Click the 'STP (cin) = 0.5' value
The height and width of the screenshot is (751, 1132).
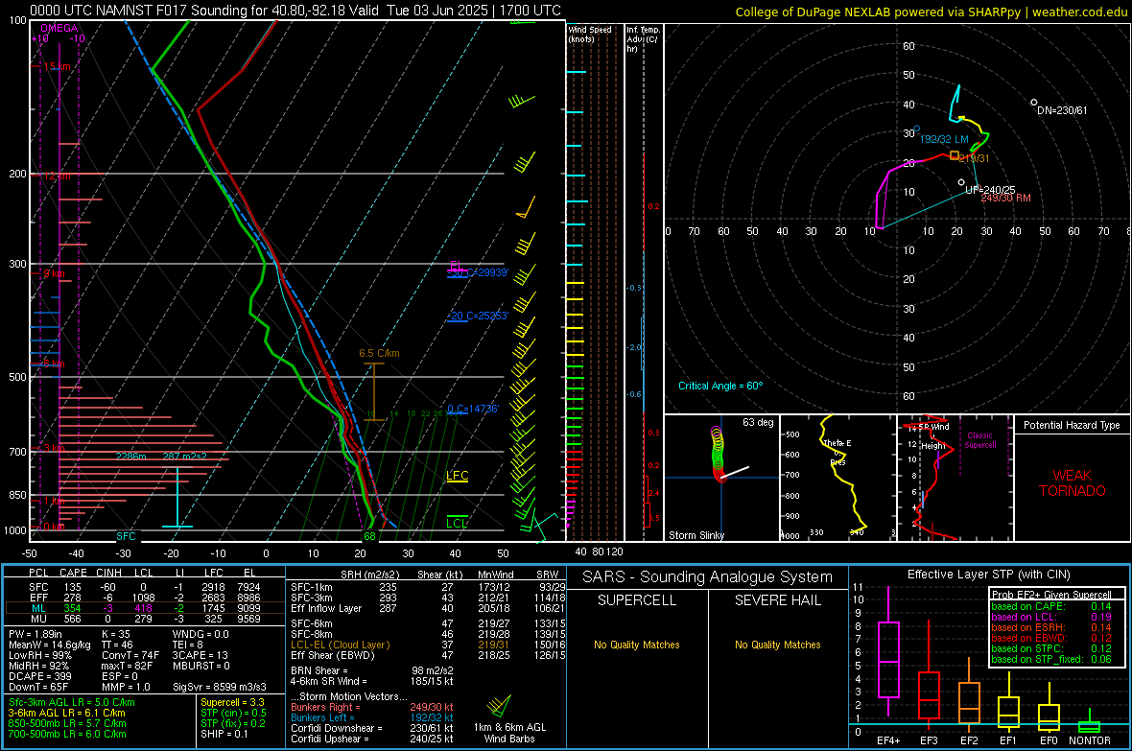233,713
